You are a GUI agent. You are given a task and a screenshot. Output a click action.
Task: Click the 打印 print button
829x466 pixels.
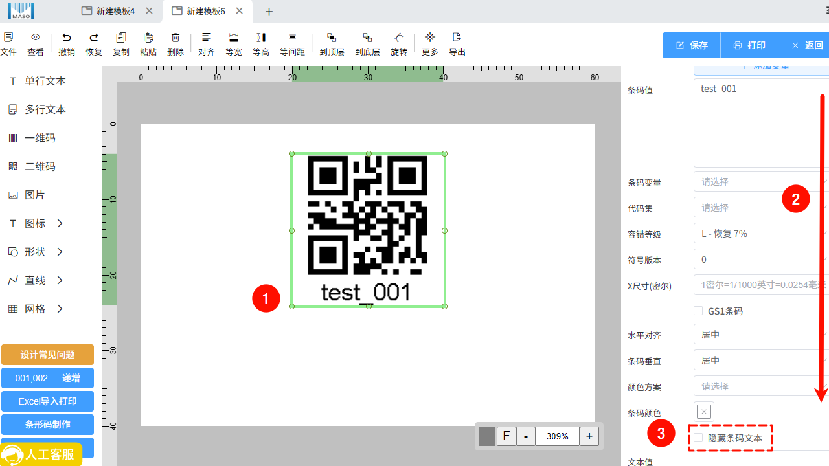[x=750, y=45]
